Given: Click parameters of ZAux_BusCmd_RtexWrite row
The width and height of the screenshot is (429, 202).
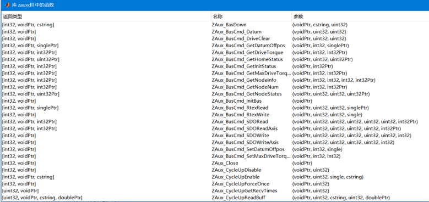Looking at the screenshot, I should [x=327, y=115].
